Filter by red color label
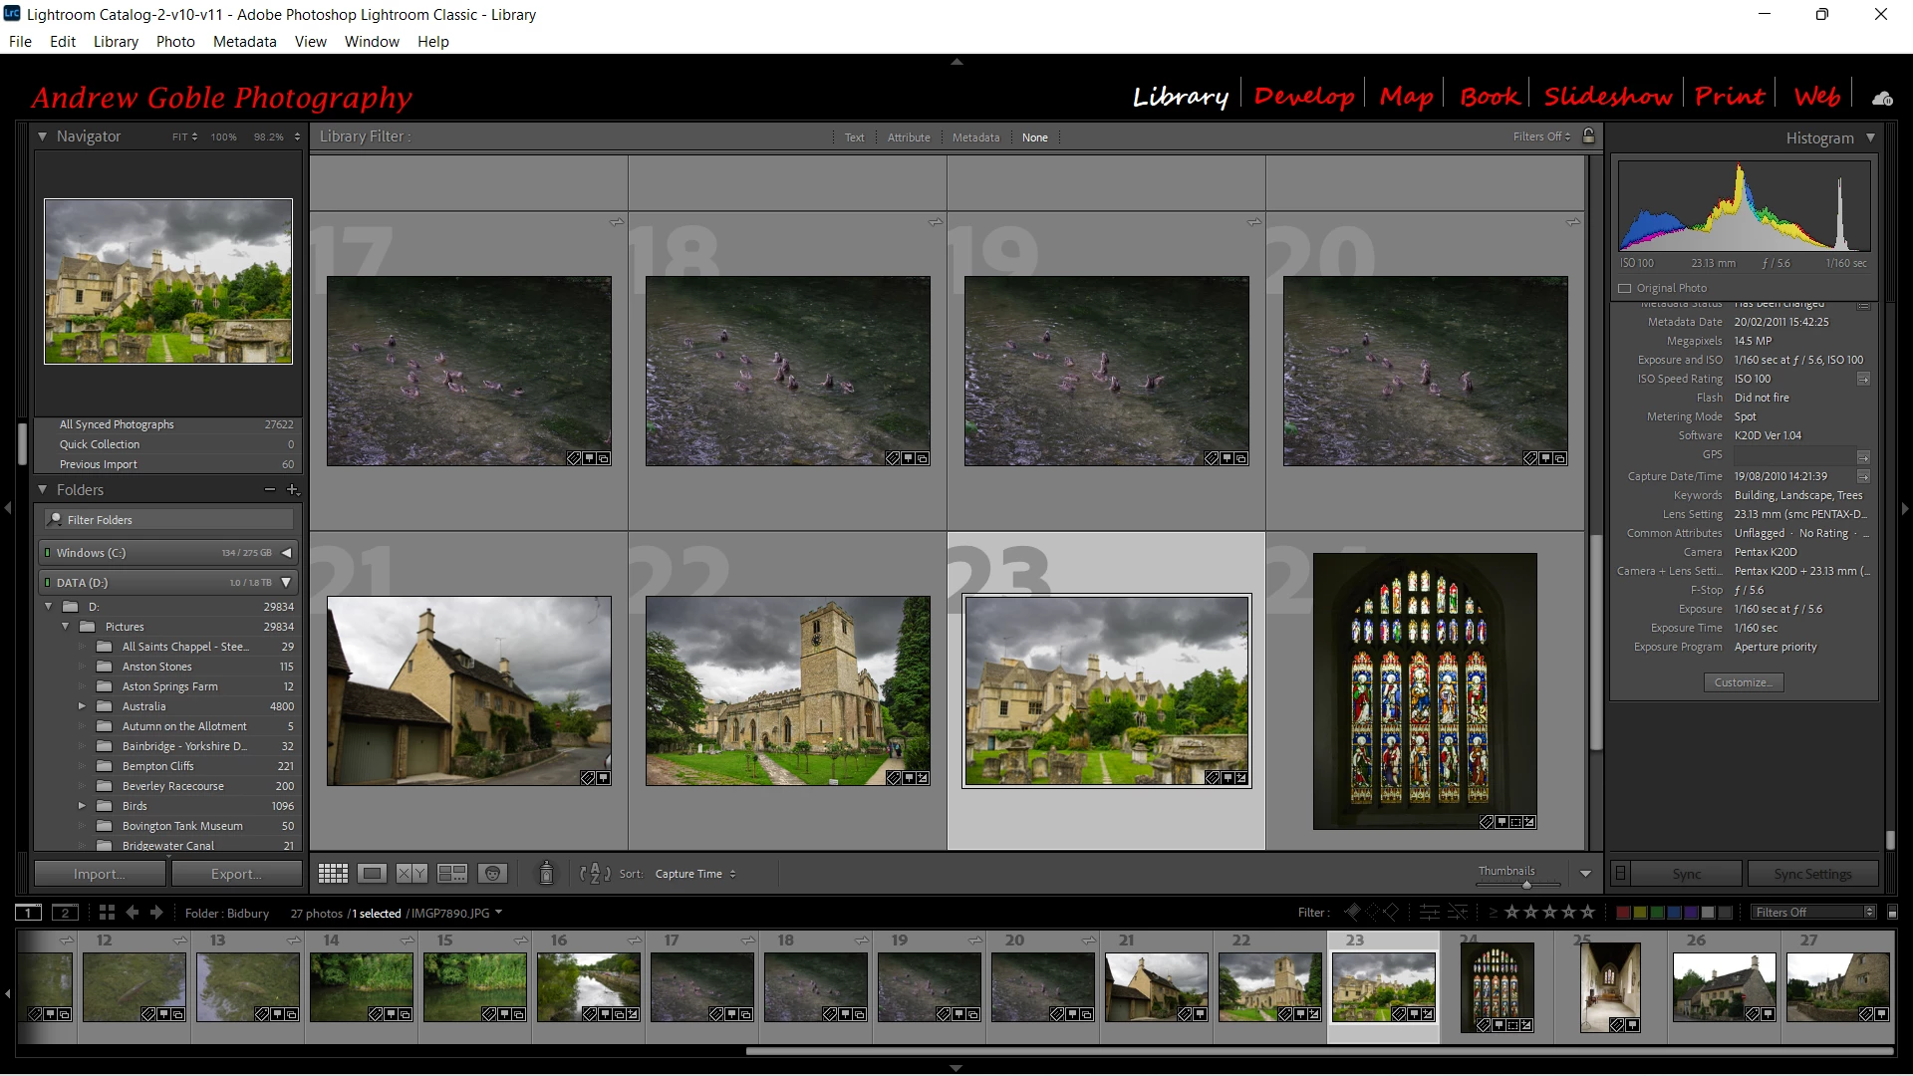This screenshot has height=1076, width=1913. [1623, 913]
